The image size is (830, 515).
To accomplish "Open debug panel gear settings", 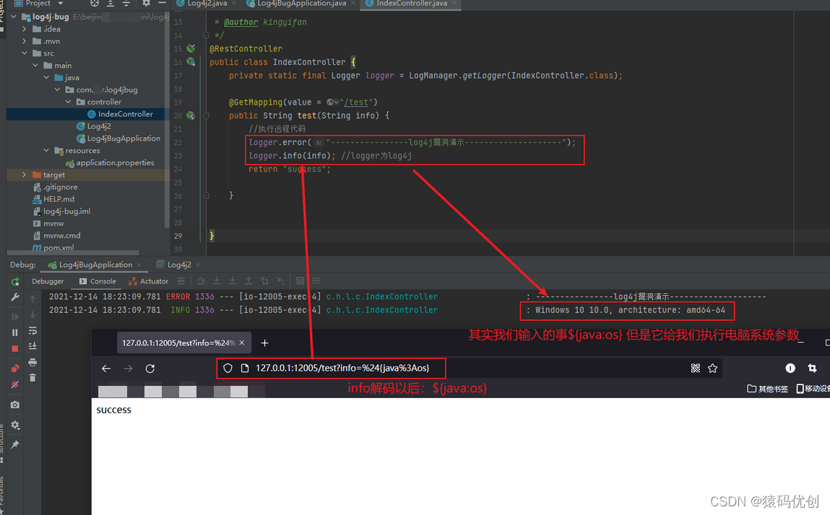I will click(x=15, y=425).
